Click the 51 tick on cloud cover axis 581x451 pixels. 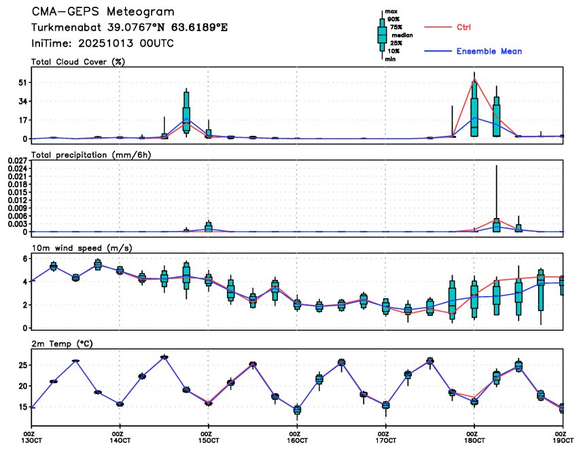21,83
